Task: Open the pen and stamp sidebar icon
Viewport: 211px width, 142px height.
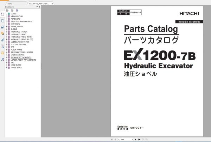Action: (x=2, y=59)
